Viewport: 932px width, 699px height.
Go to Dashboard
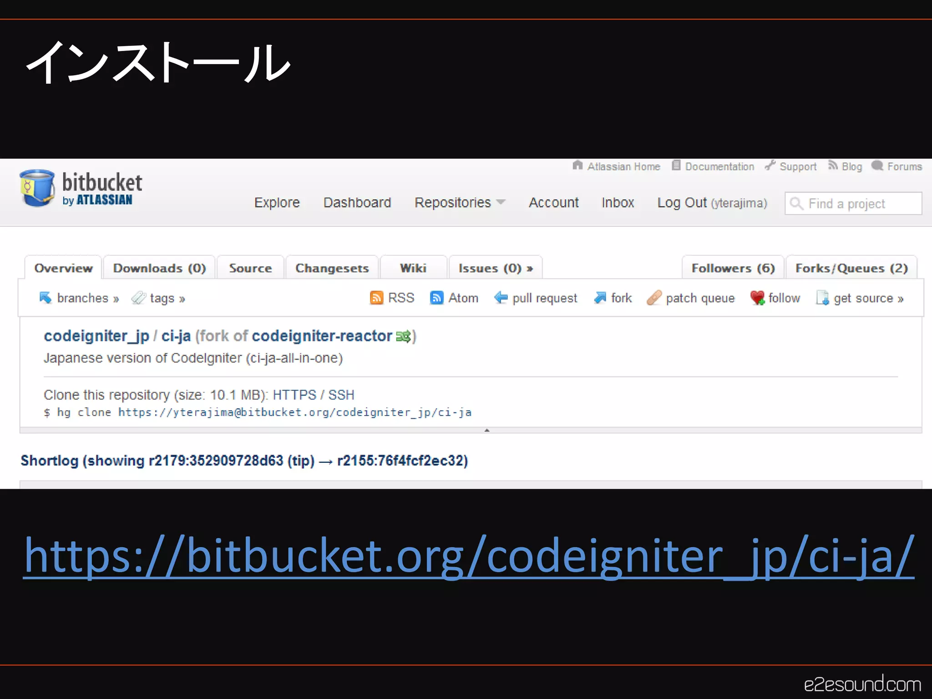357,203
